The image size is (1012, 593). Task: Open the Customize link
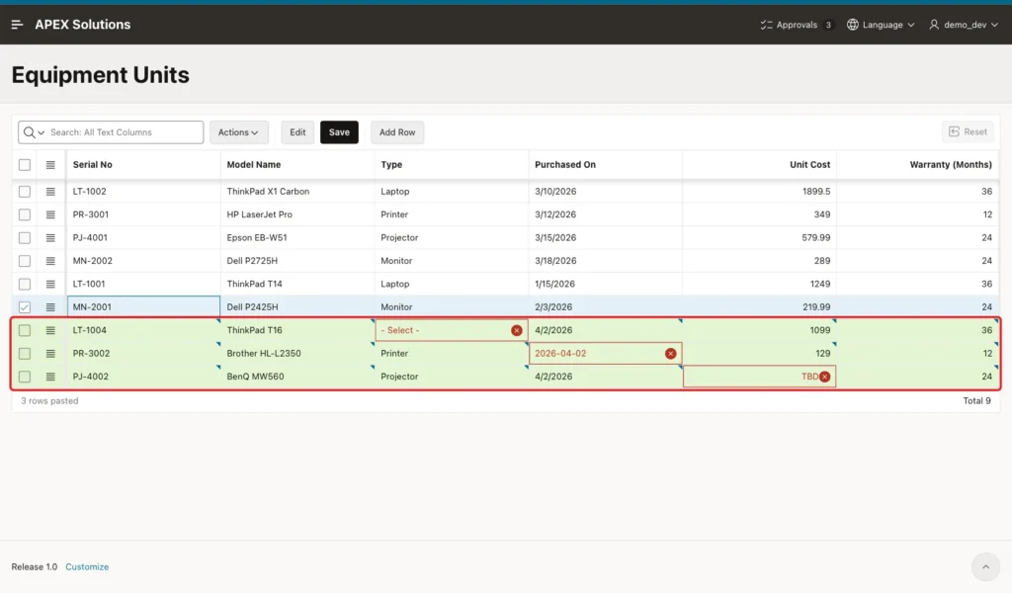click(x=87, y=566)
